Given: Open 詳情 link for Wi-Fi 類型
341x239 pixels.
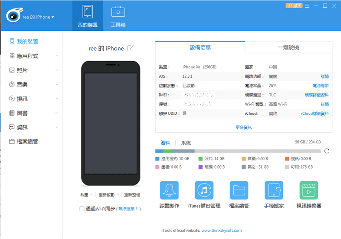Looking at the screenshot, I should click(325, 104).
